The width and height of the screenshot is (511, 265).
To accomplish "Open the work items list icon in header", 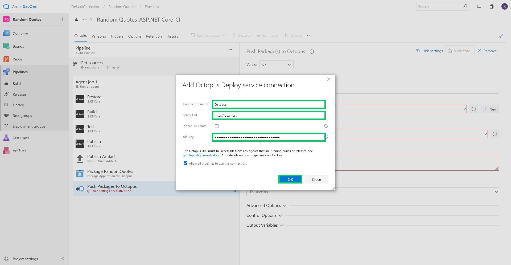I will tap(479, 6).
